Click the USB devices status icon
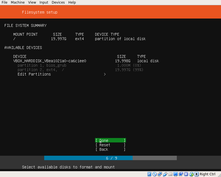Screen dimensions: 221x177 pos(165,174)
